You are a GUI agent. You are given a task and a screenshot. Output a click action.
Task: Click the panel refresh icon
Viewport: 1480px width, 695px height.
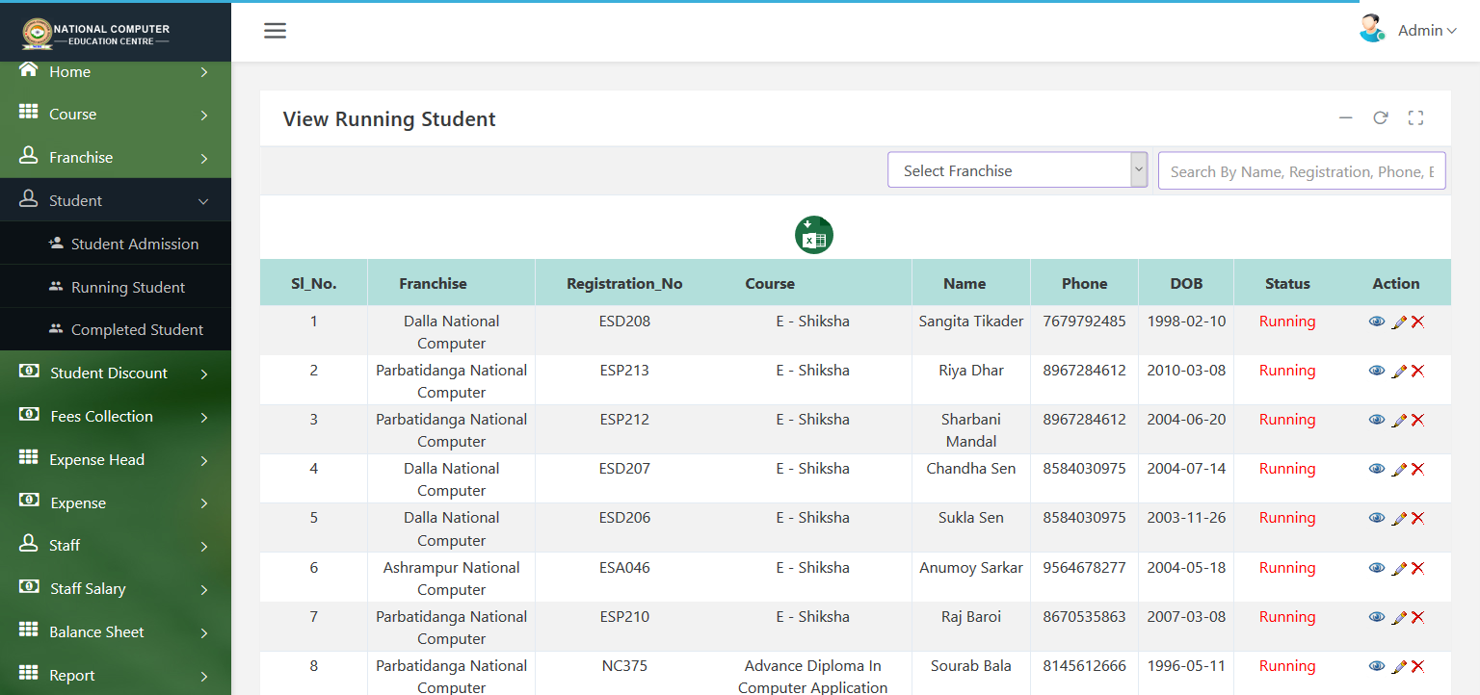click(1381, 117)
